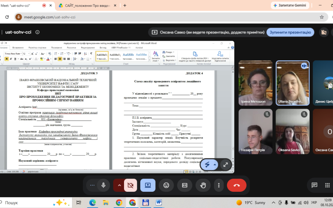The image size is (333, 208).
Task: Click the Increase Indent icon
Action: pos(80,54)
